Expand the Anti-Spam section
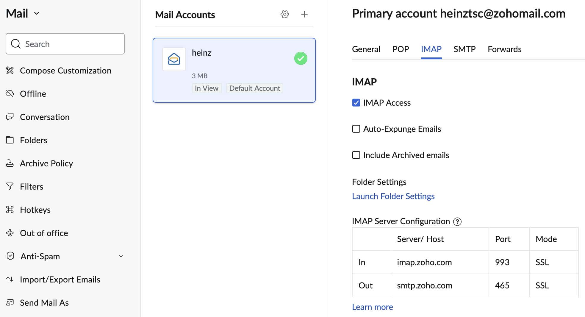The width and height of the screenshot is (585, 317). [x=121, y=256]
